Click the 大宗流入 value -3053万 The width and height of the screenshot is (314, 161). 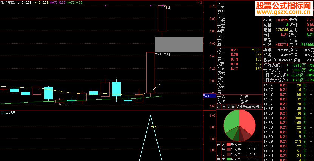[299, 70]
